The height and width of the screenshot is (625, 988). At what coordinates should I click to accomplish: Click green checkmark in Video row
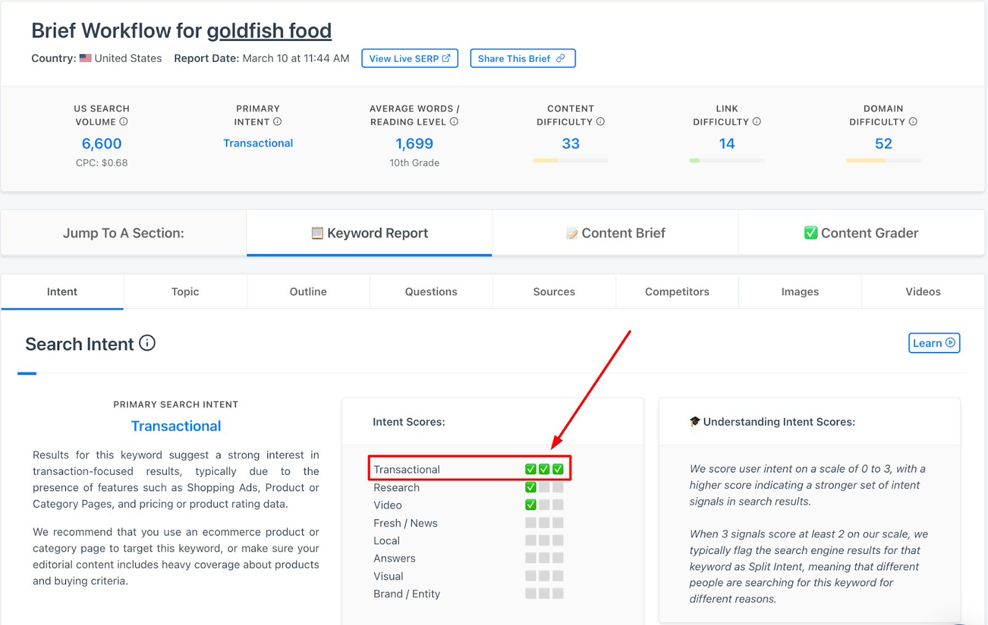pos(530,505)
